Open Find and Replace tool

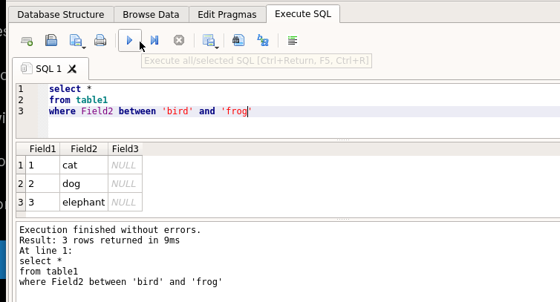(263, 40)
